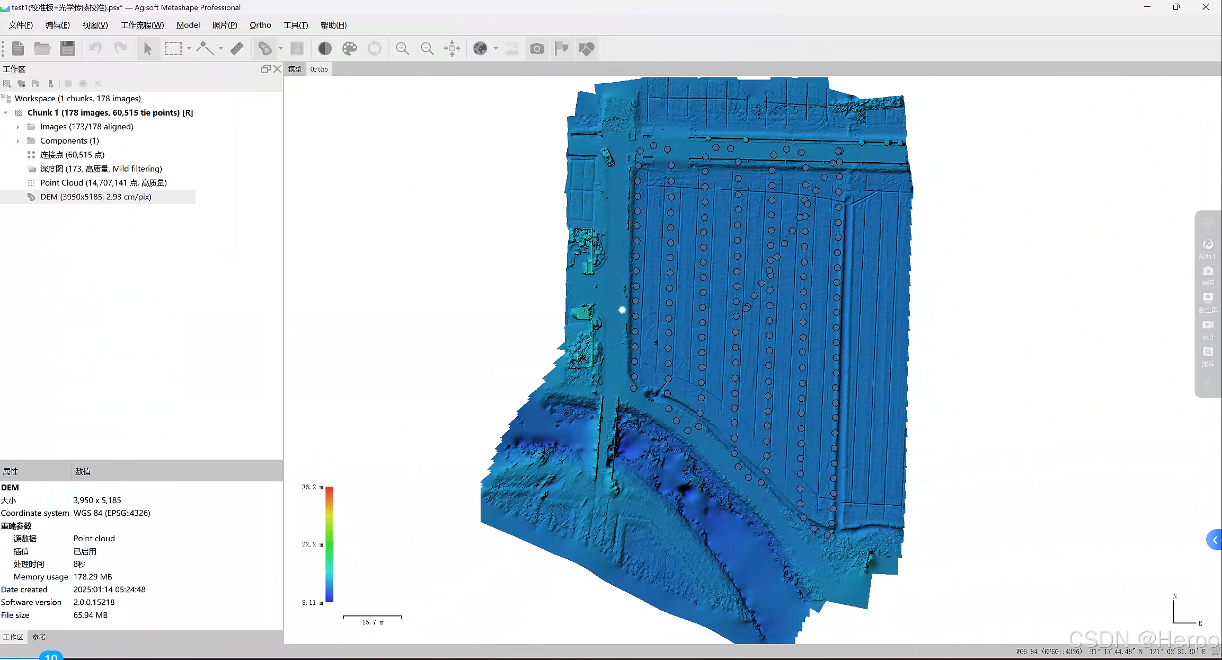
Task: Select the arrow navigation pointer tool
Action: pyautogui.click(x=148, y=49)
